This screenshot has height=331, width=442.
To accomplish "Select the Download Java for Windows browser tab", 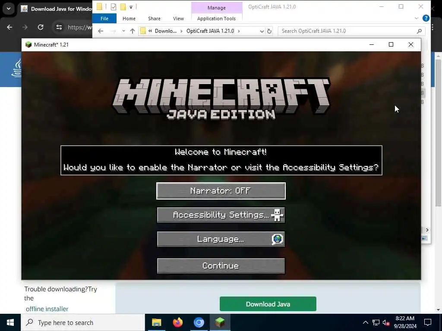I will click(57, 9).
